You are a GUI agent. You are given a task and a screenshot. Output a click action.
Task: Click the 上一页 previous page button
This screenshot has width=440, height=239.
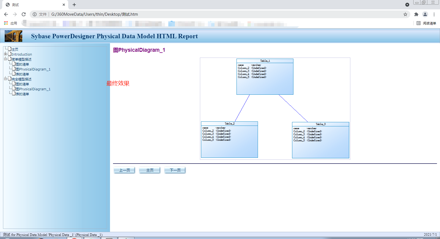(x=124, y=170)
